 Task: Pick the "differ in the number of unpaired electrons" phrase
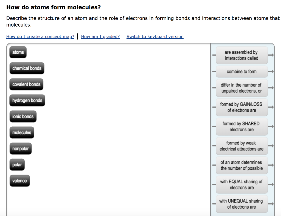pyautogui.click(x=242, y=88)
